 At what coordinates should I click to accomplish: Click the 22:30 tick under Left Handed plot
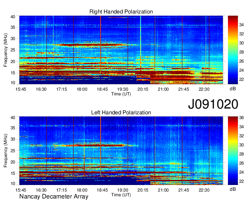[x=204, y=190]
